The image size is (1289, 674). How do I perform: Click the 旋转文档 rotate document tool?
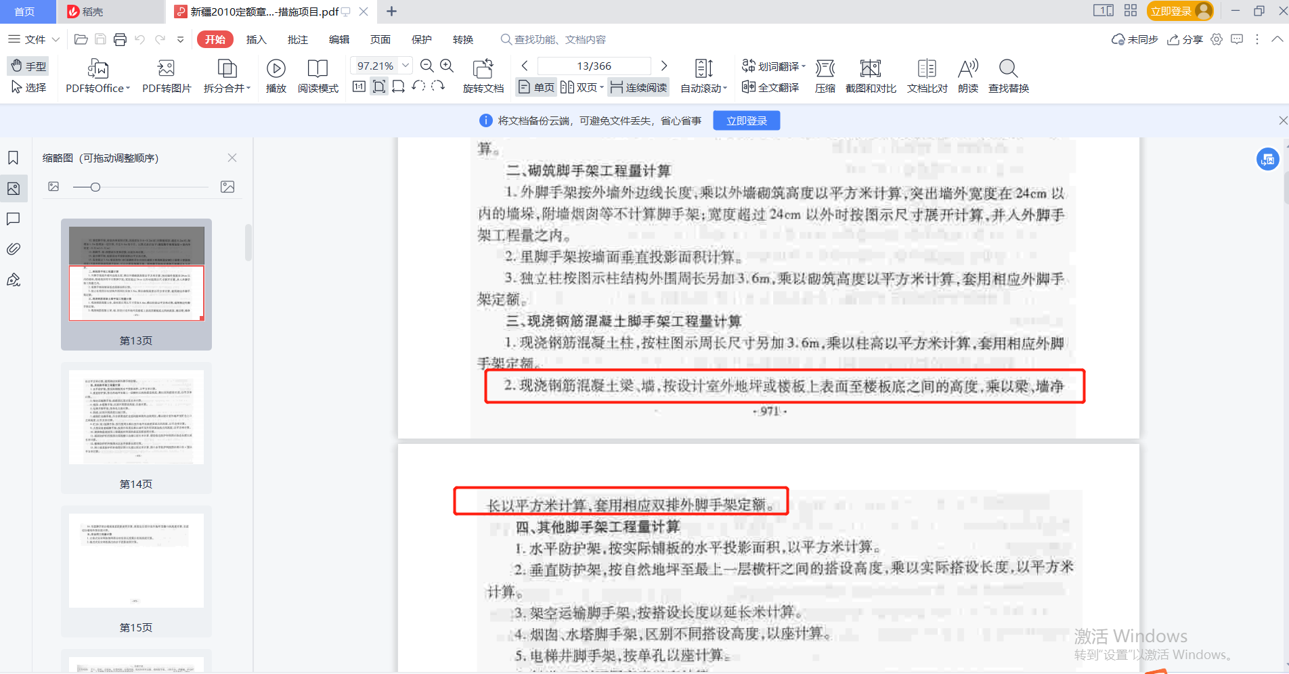pos(483,76)
